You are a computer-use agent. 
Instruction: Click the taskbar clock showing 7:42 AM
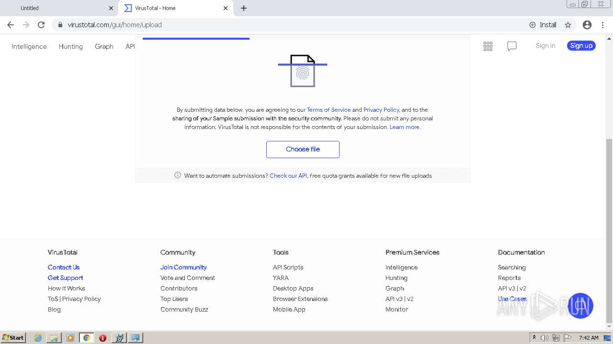(x=589, y=338)
